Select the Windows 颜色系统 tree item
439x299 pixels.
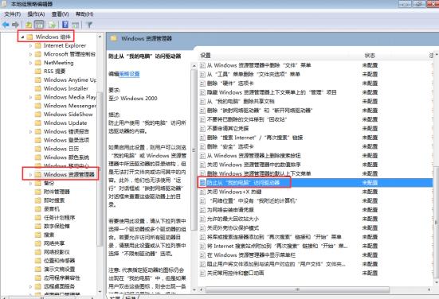click(x=66, y=157)
